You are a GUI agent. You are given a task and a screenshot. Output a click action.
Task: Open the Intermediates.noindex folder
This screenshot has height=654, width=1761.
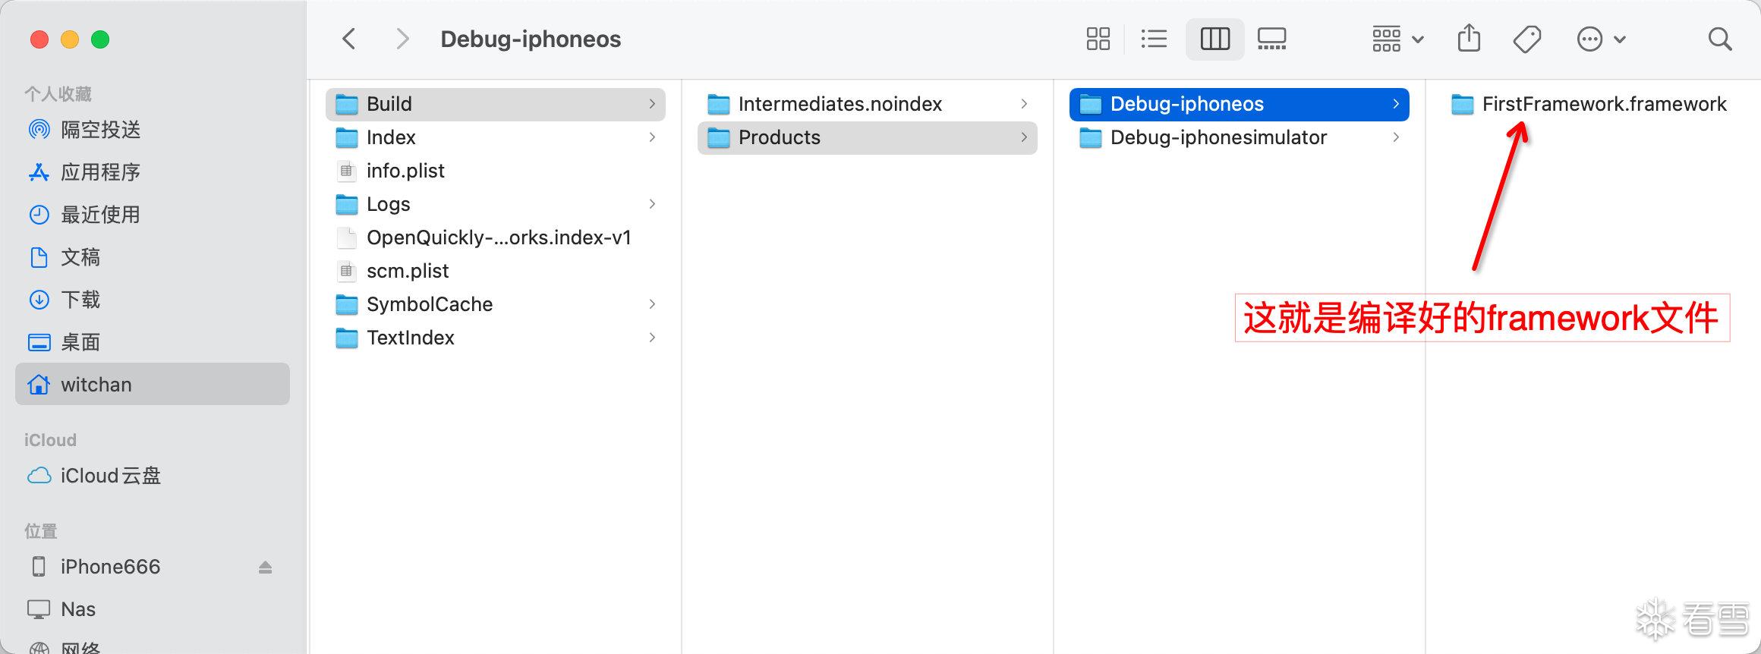[840, 104]
